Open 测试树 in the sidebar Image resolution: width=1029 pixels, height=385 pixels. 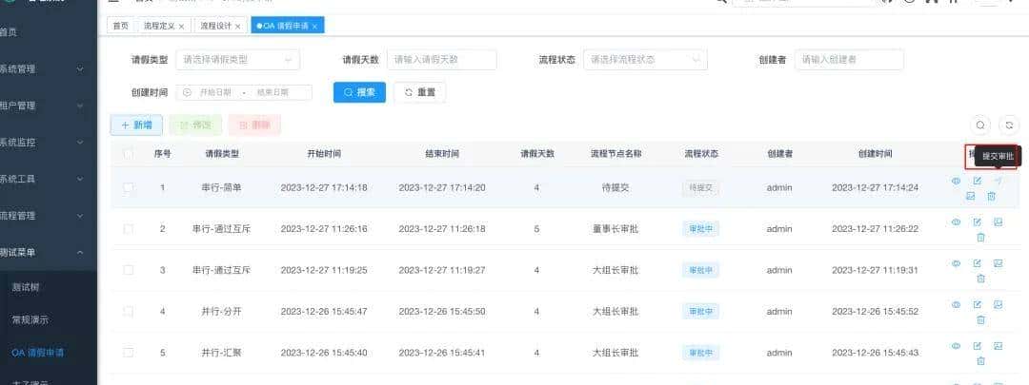tap(49, 287)
